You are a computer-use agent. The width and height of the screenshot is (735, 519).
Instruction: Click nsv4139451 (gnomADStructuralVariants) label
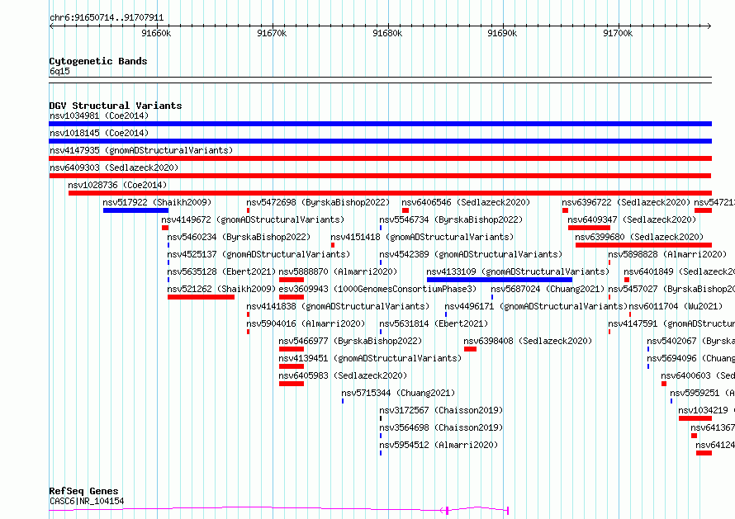point(370,358)
